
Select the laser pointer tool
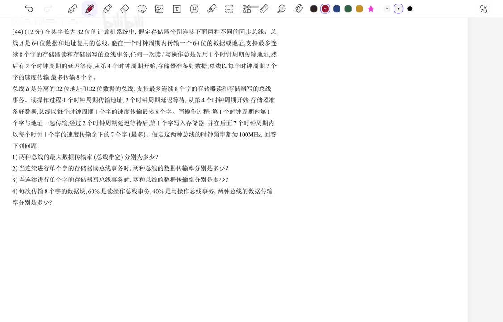tap(211, 9)
